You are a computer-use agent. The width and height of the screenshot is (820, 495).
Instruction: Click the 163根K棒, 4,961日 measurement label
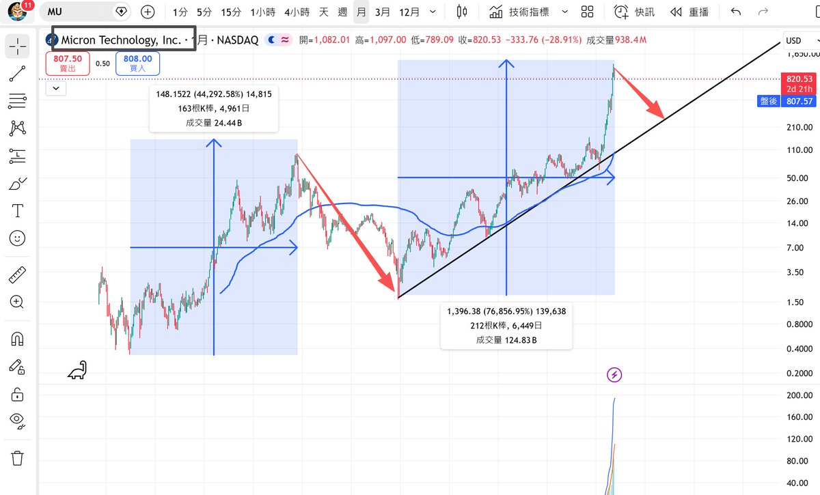click(x=213, y=108)
